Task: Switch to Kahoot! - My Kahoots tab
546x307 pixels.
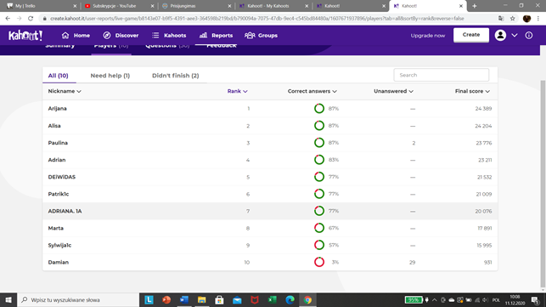Action: tap(273, 6)
